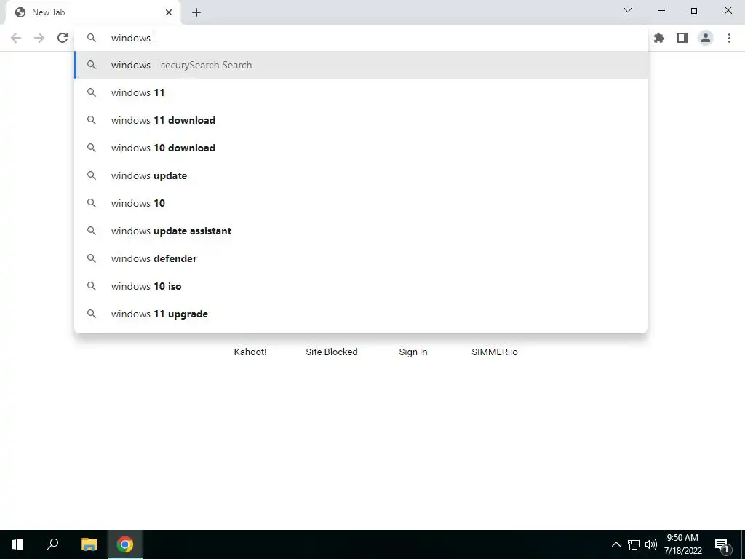Click the back navigation arrow

(16, 38)
